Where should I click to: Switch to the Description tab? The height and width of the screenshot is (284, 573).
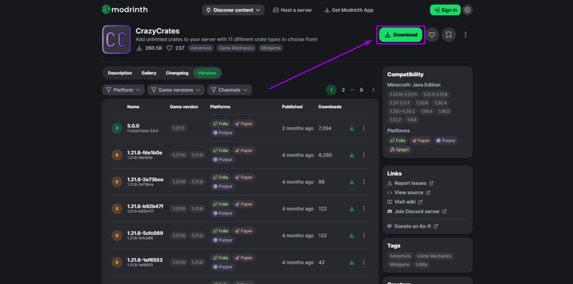[120, 73]
